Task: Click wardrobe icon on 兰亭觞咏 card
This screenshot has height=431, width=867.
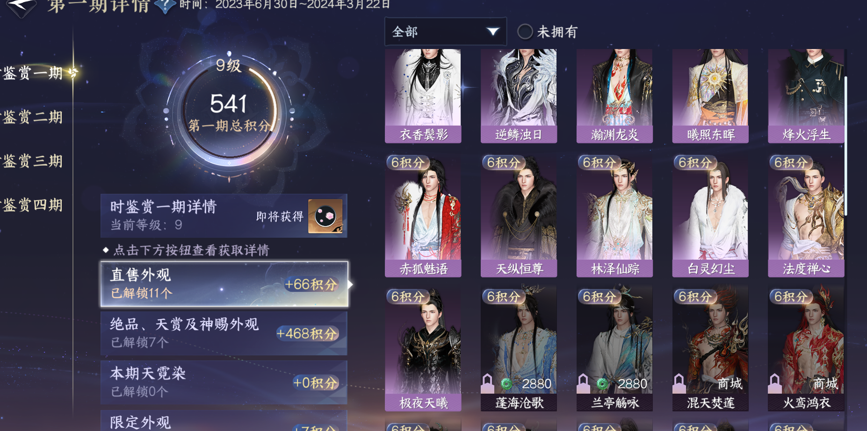Action: coord(583,383)
